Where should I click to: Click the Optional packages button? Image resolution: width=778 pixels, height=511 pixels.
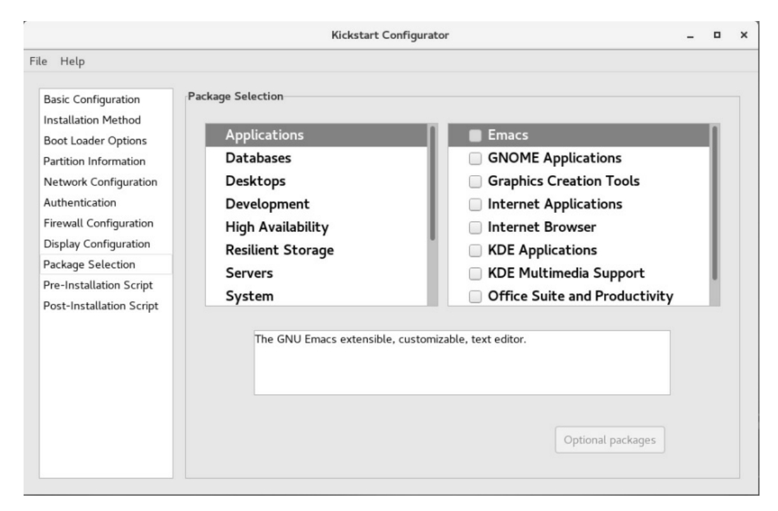[610, 440]
